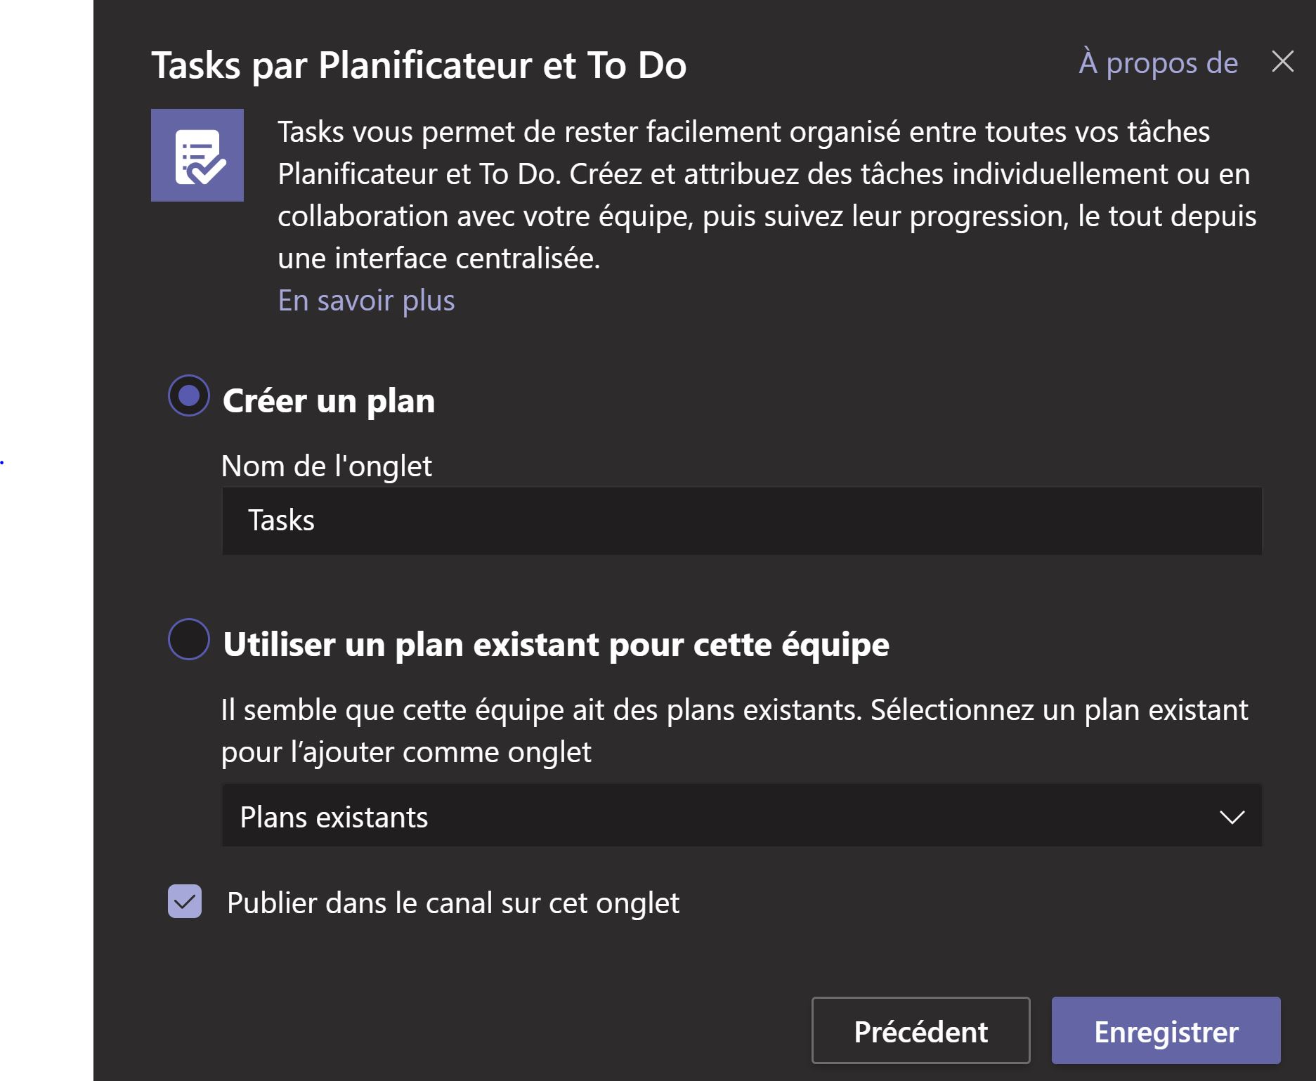Click the Nom de l'onglet field label

click(327, 466)
